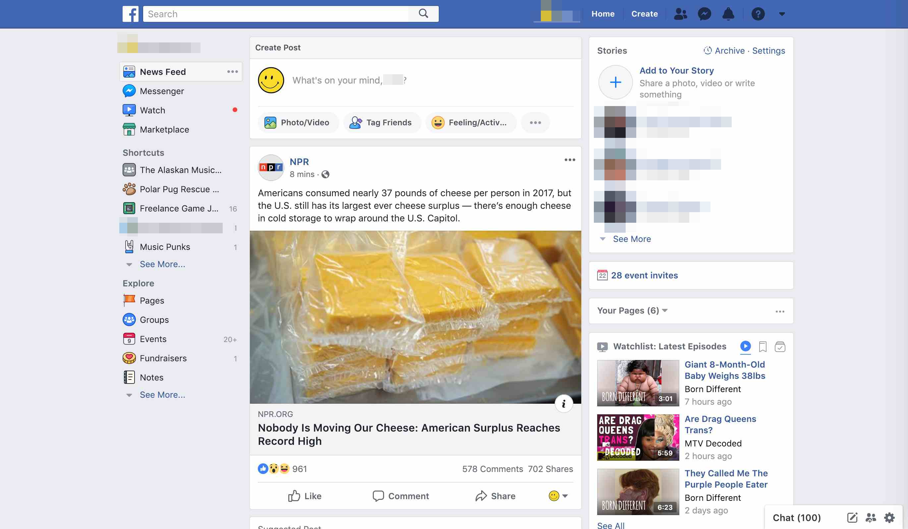
Task: Select News Feed in left sidebar
Action: pos(181,72)
